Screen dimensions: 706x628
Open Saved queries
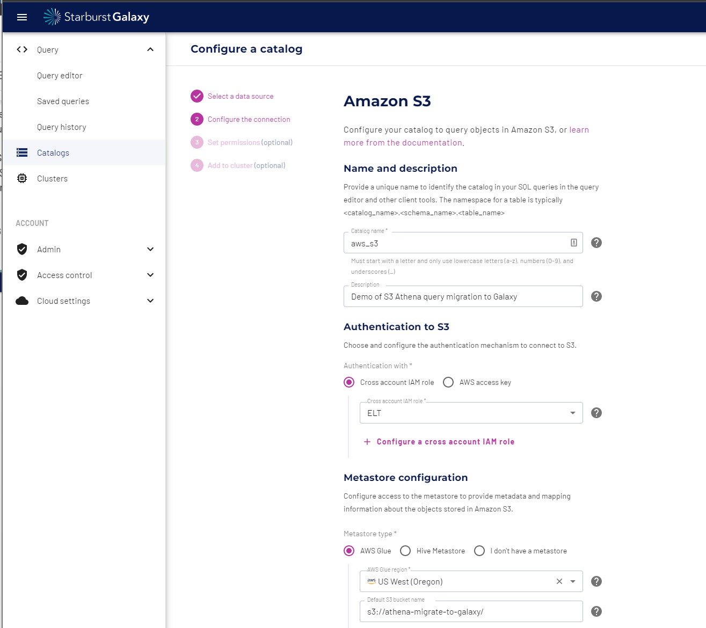[63, 101]
